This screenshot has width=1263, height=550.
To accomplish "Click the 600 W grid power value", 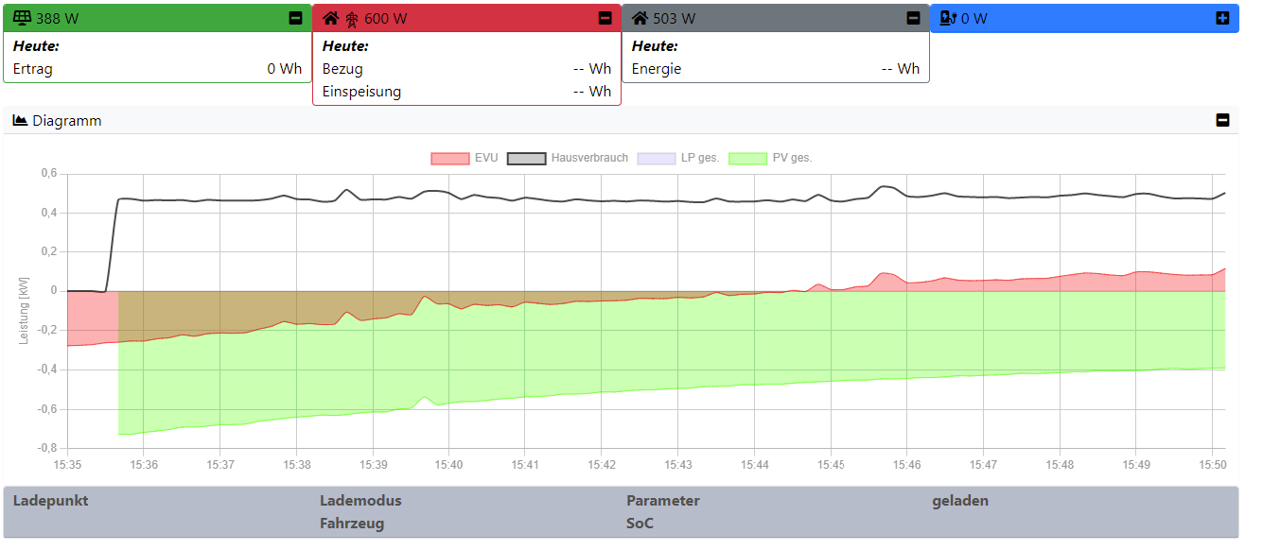I will click(x=386, y=18).
